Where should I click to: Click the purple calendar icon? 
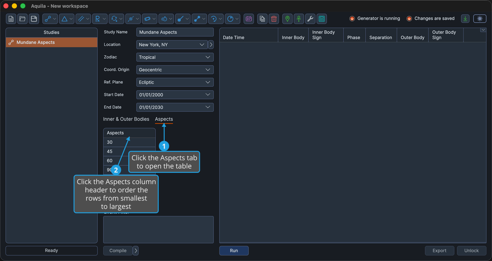tap(249, 19)
